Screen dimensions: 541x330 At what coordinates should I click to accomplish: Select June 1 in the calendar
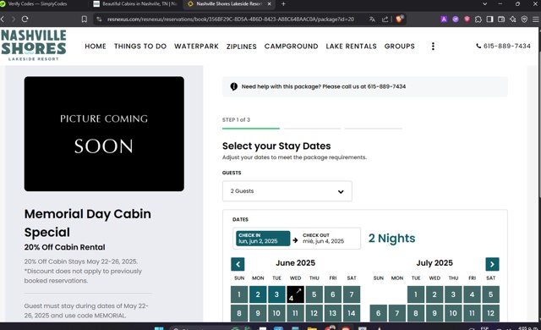[x=239, y=294]
